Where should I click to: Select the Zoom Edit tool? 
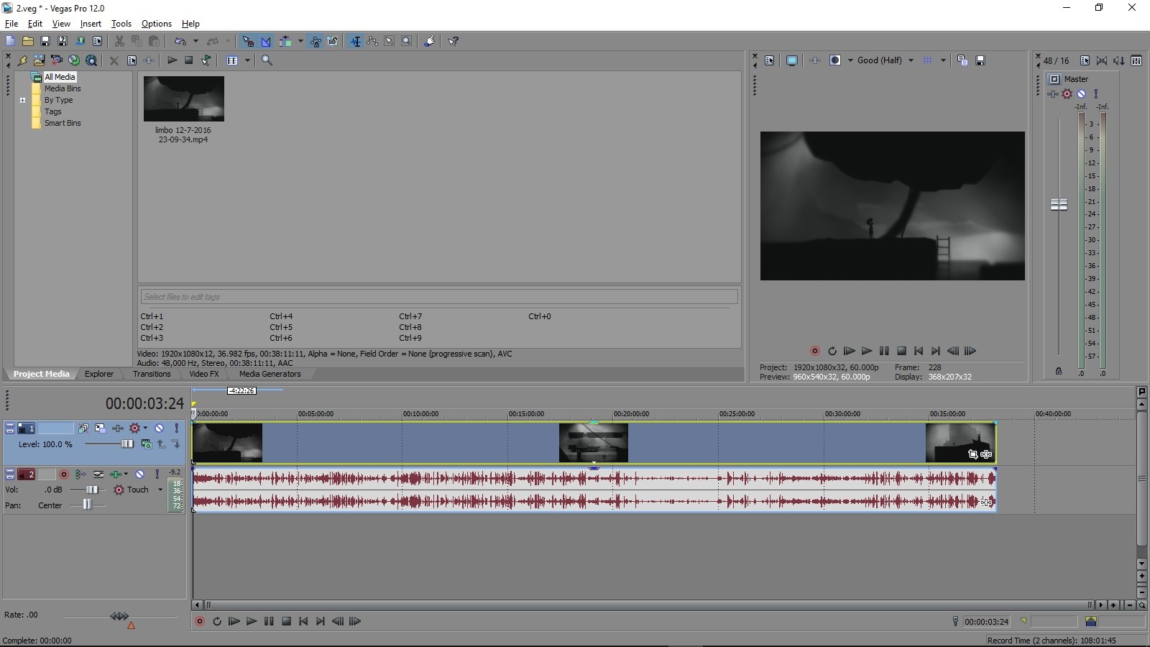(x=407, y=41)
